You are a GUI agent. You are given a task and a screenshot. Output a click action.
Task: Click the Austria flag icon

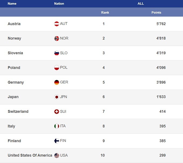[x=57, y=24]
